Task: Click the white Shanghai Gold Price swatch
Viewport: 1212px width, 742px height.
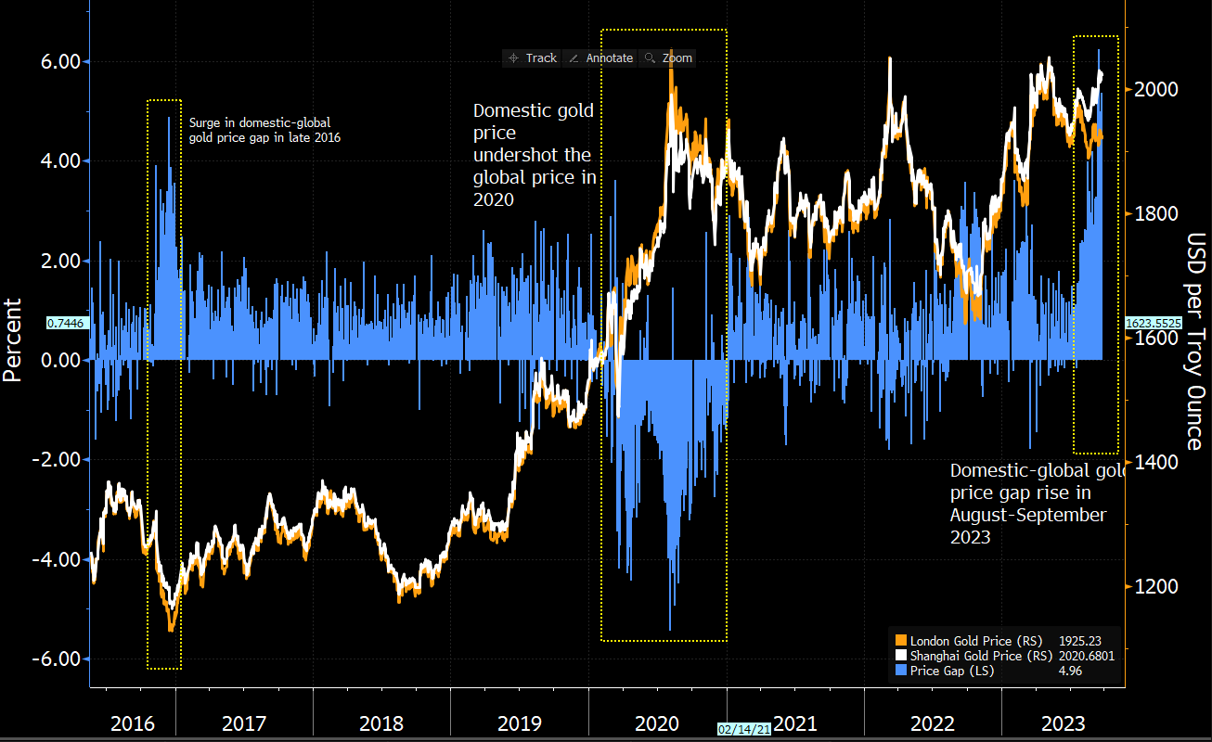Action: [x=899, y=656]
